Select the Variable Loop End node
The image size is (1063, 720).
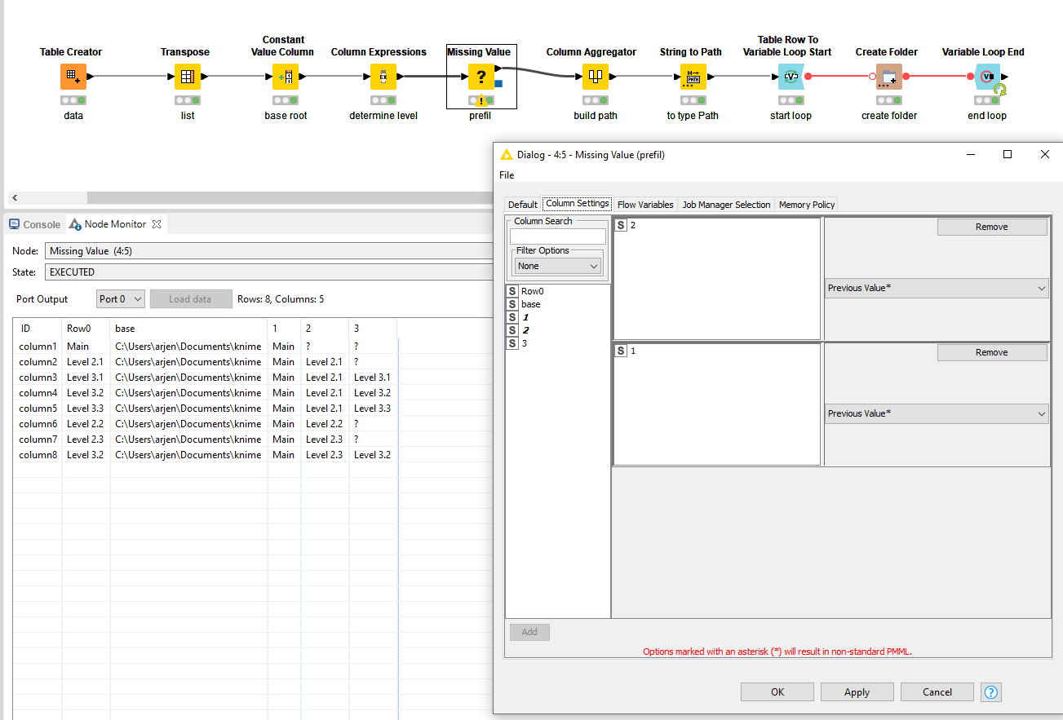click(x=986, y=77)
